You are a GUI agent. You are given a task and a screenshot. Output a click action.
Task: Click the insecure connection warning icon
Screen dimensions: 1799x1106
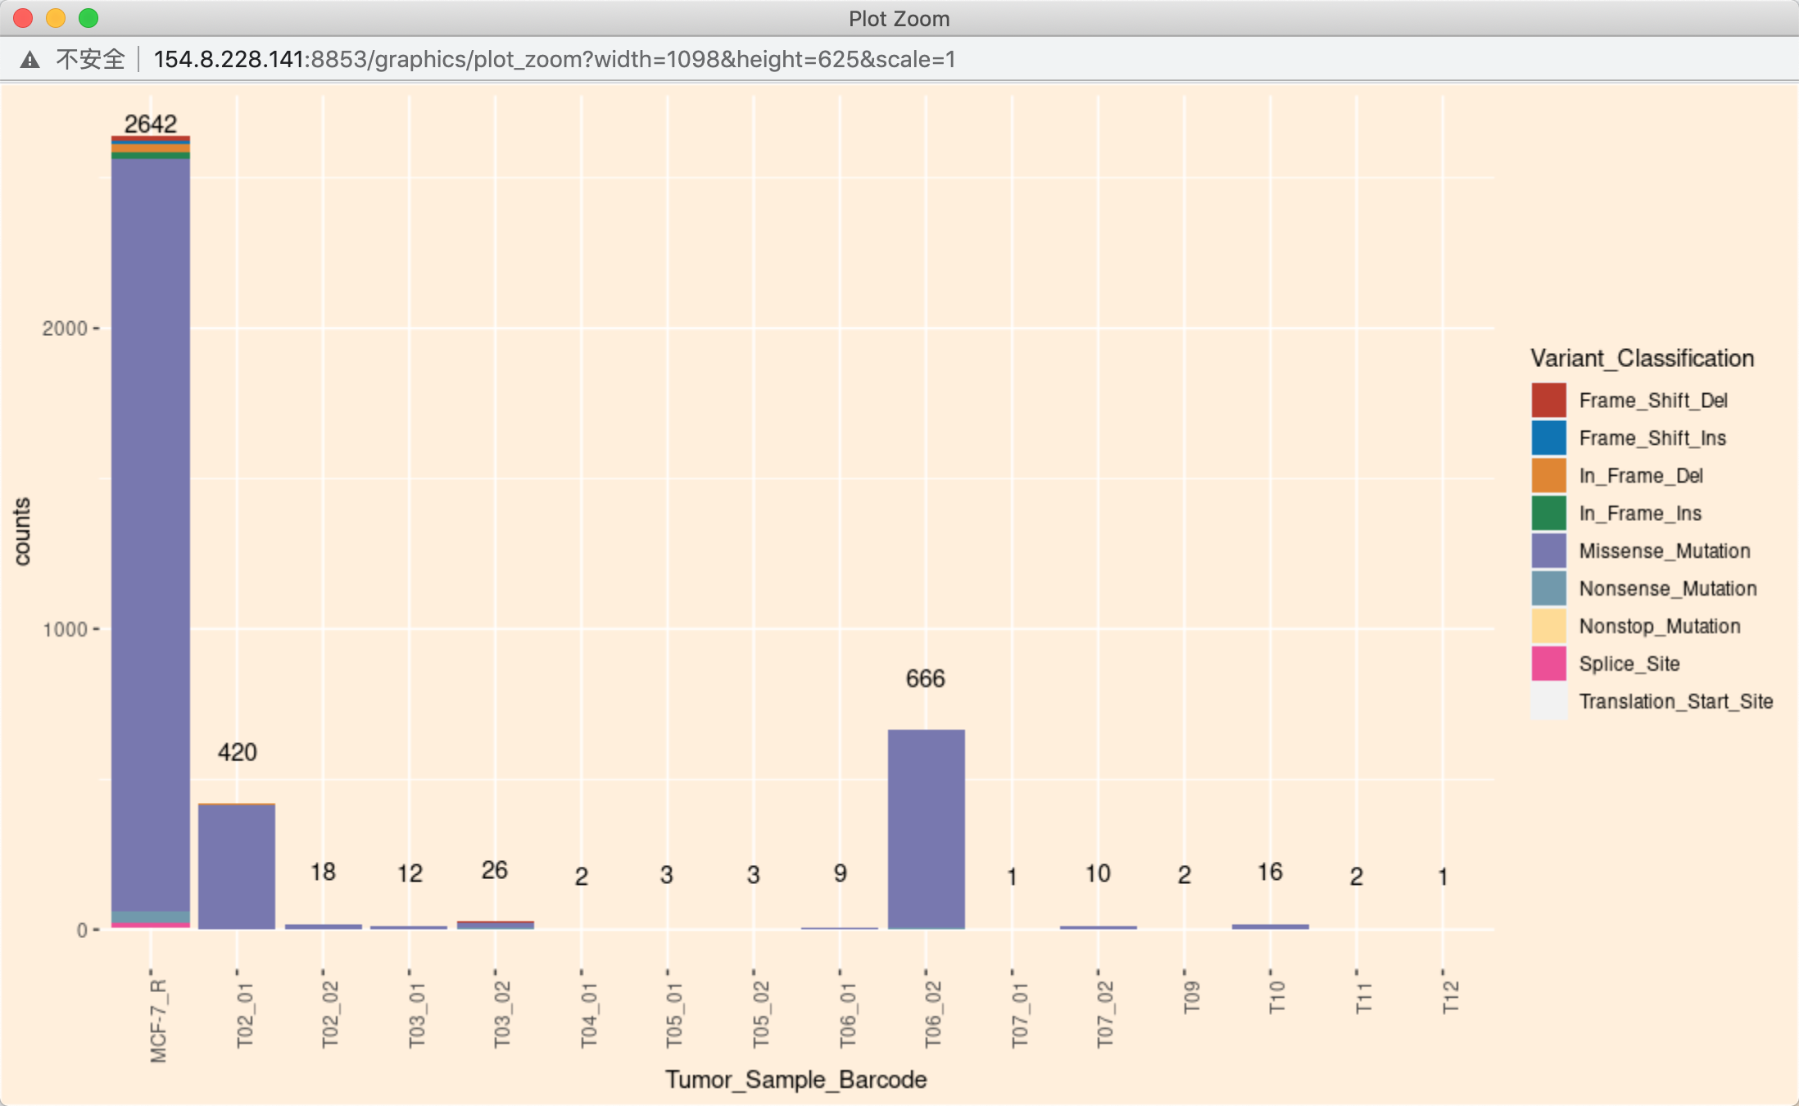[x=29, y=60]
